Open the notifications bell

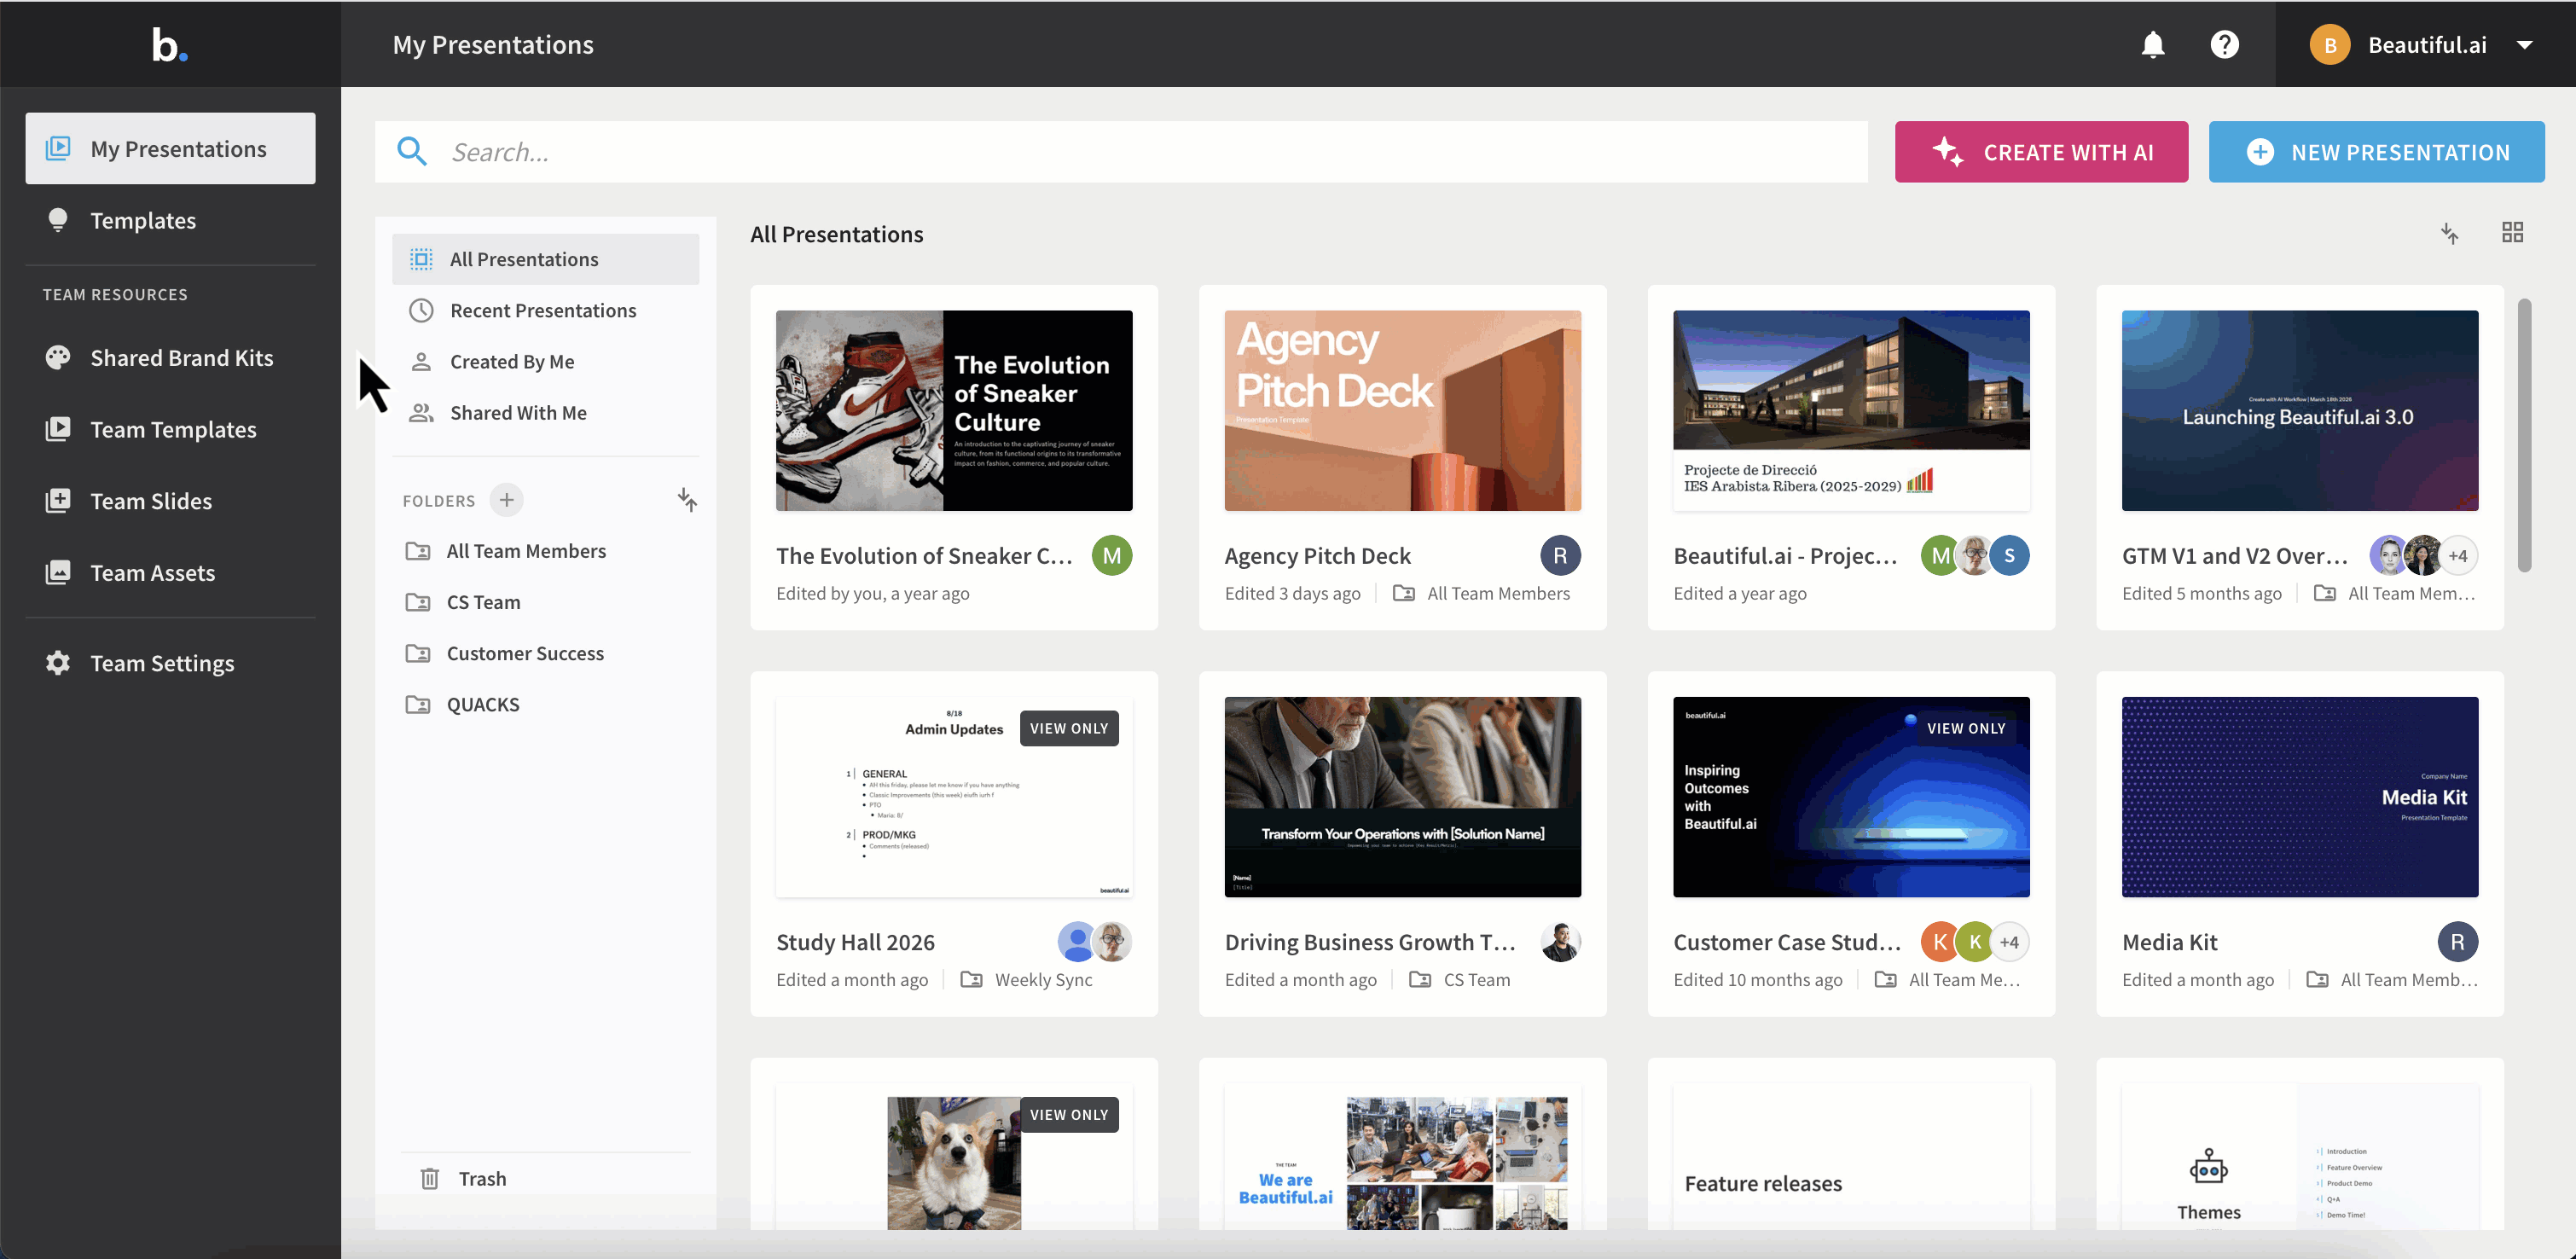pos(2153,45)
